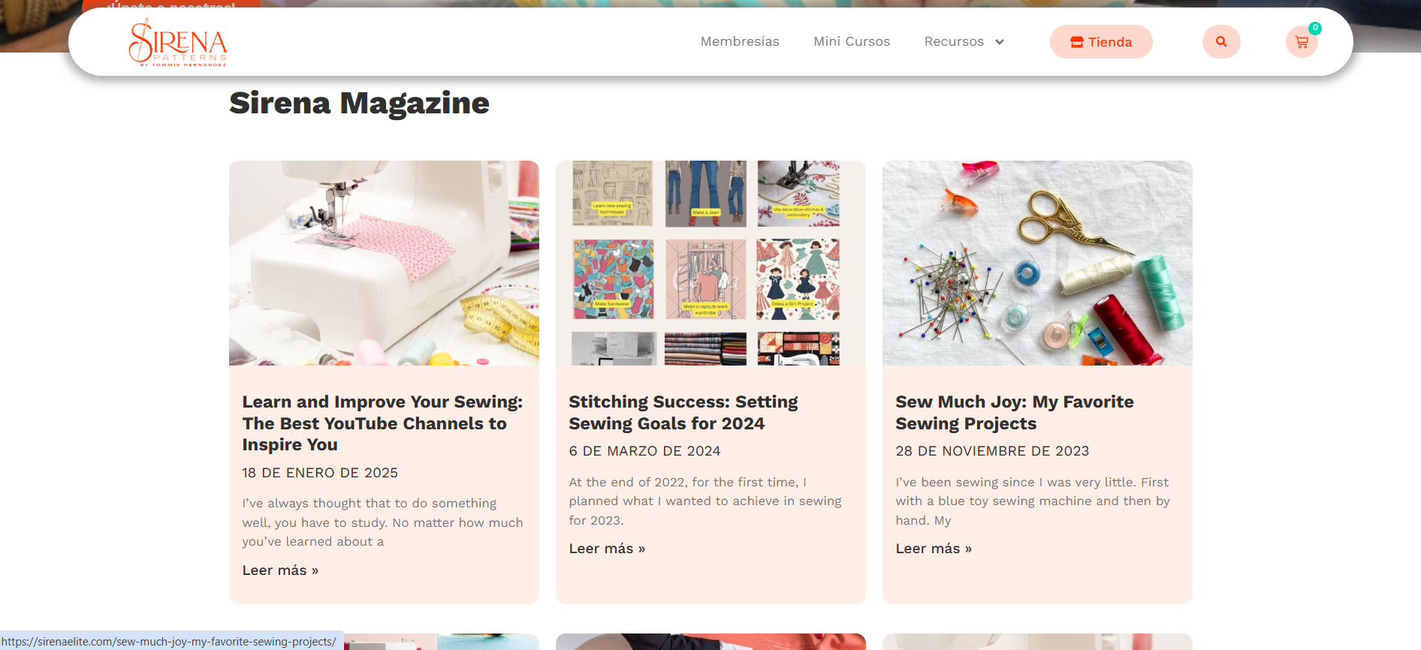
Task: Click the Tienda button
Action: pos(1101,41)
